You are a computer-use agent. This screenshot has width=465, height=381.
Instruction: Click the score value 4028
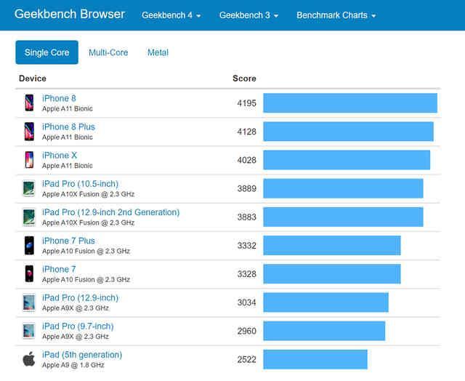pos(246,160)
